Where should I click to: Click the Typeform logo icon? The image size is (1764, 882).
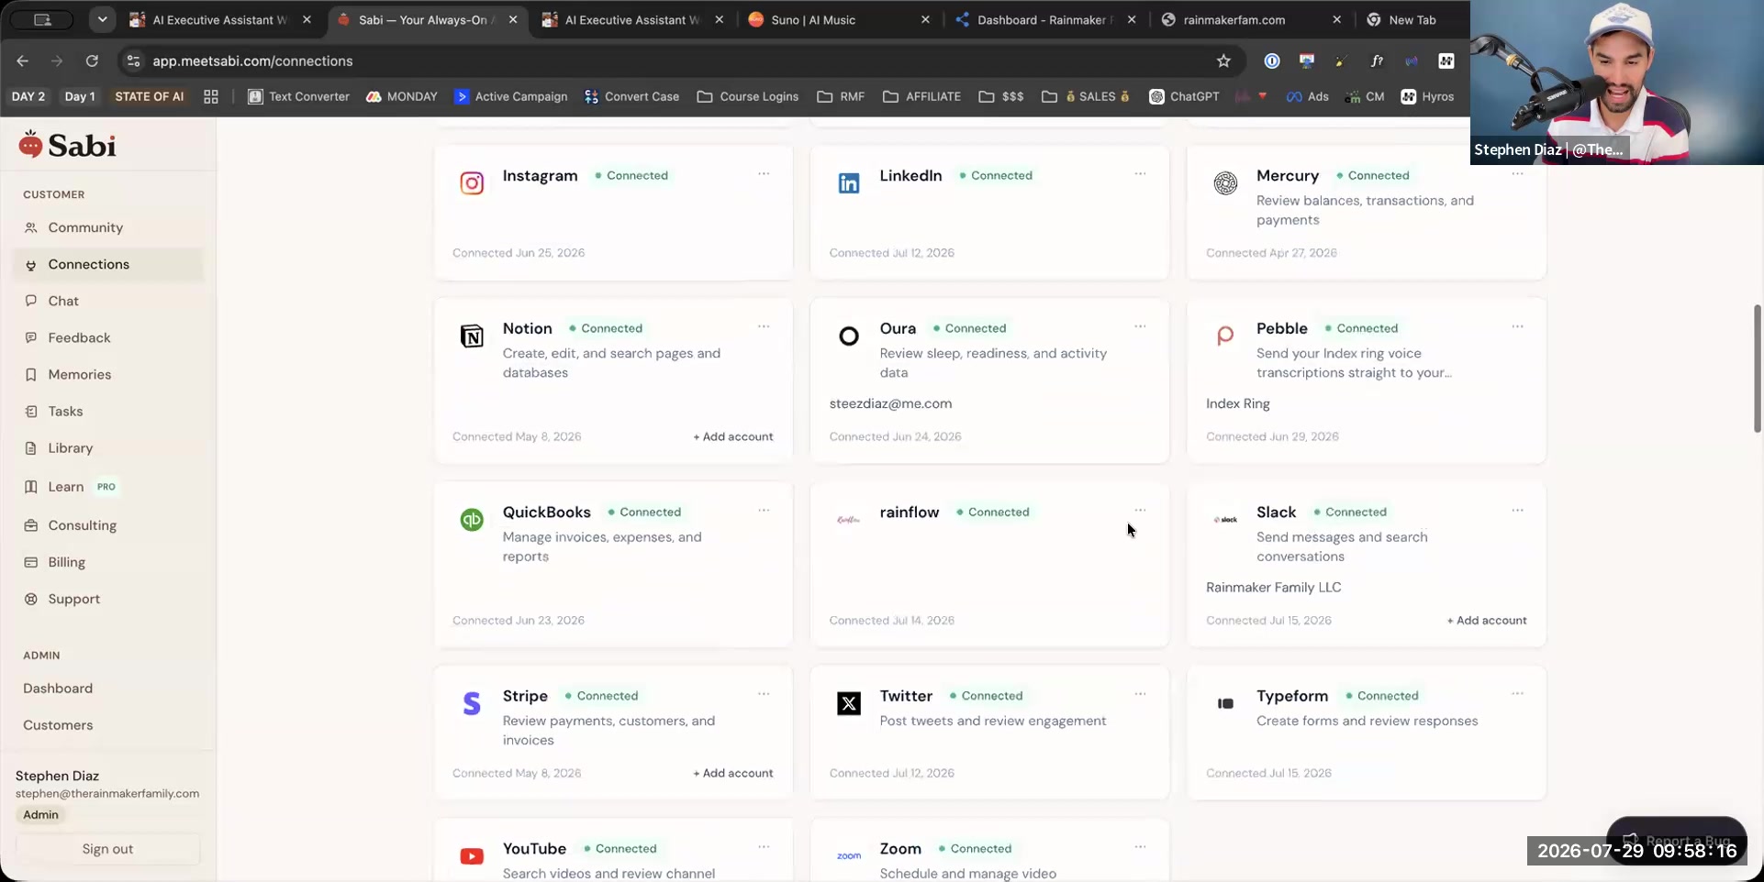click(1225, 703)
